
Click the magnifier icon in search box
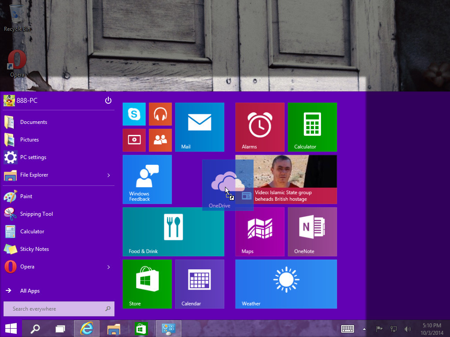tap(108, 308)
